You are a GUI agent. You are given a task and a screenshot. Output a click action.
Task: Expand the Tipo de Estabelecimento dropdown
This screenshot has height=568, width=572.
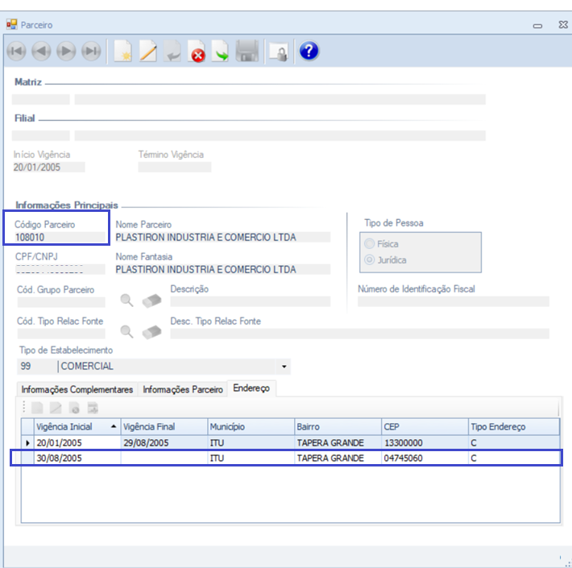coord(284,367)
